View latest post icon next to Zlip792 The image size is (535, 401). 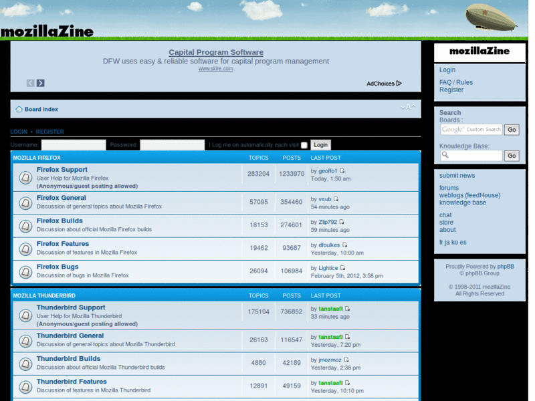tap(342, 222)
